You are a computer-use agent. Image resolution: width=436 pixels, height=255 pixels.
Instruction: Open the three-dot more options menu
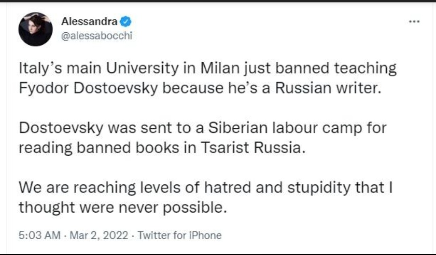pos(414,21)
